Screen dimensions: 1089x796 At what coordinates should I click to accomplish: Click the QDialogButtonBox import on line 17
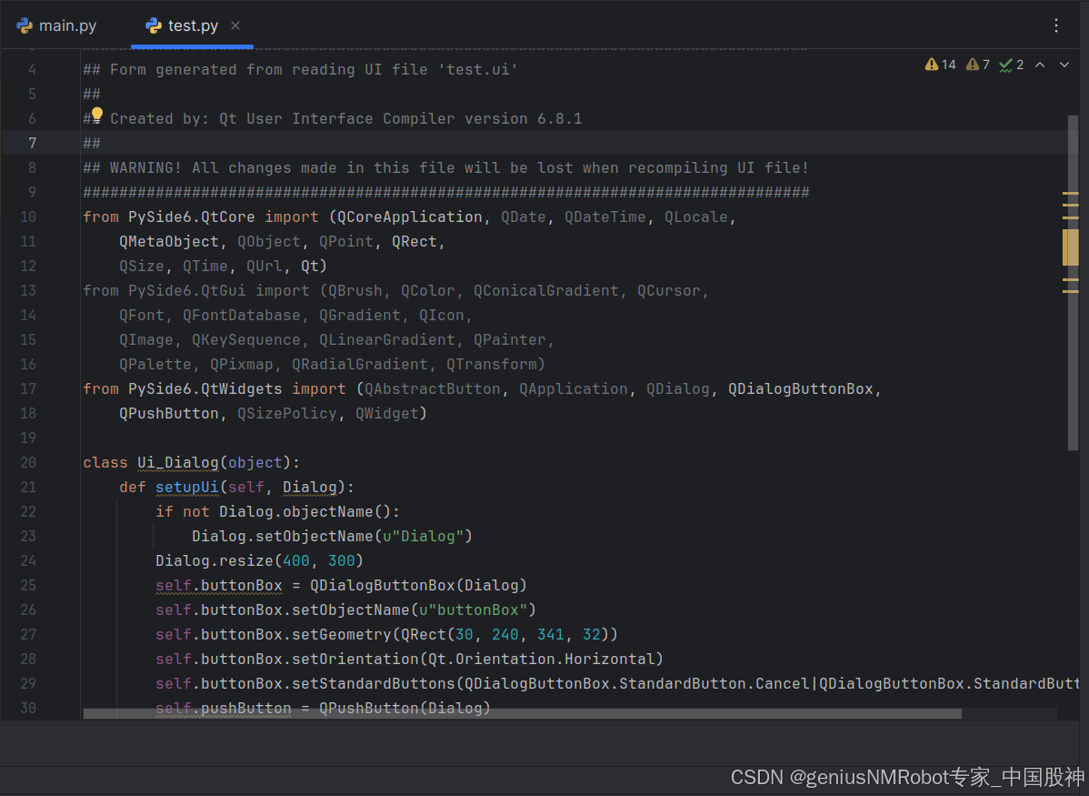pyautogui.click(x=801, y=388)
